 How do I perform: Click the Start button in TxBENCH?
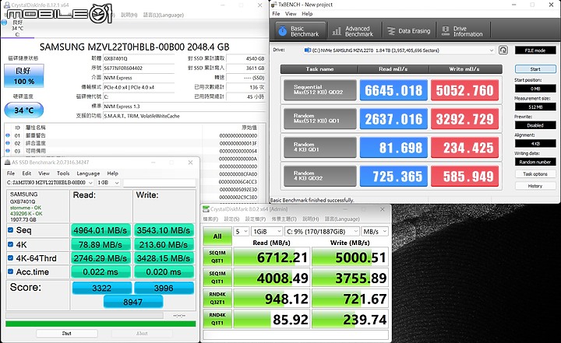click(535, 69)
